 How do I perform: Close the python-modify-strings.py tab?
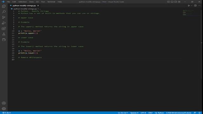pyautogui.click(x=38, y=6)
